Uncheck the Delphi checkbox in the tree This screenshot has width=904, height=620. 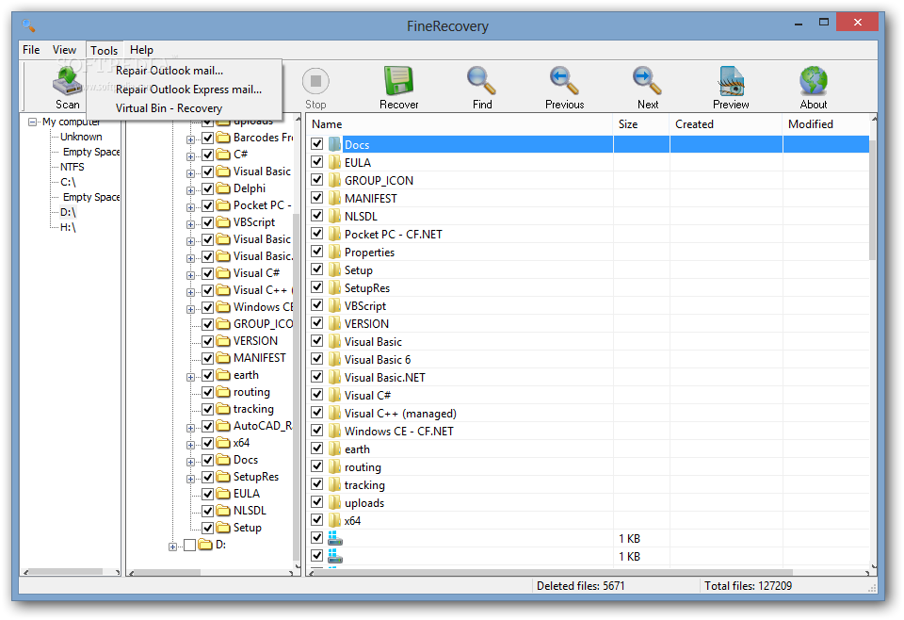[x=207, y=188]
